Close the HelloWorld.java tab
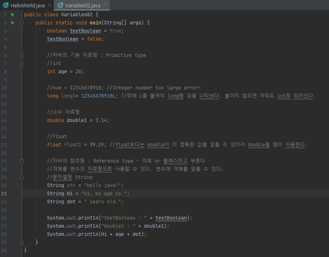Screen dimensions: 329x257 (x=49, y=5)
